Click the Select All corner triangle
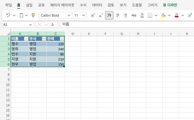The width and height of the screenshot is (194, 120). tap(8, 34)
